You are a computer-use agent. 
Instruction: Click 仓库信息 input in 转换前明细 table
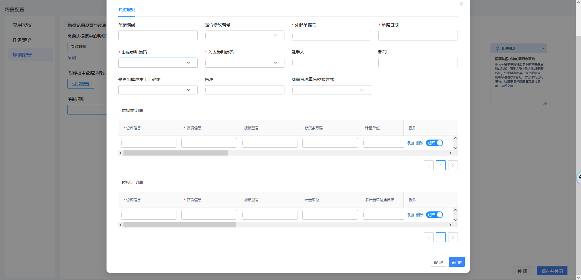click(x=149, y=143)
